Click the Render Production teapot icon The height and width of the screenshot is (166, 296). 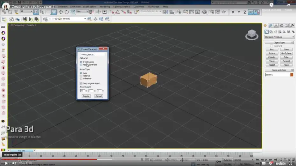coord(224,12)
